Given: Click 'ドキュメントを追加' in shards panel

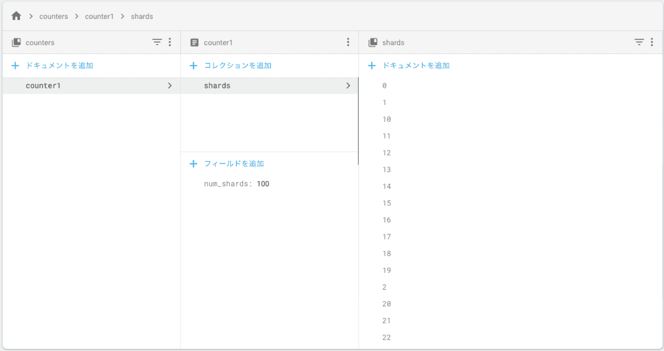Looking at the screenshot, I should [x=416, y=66].
